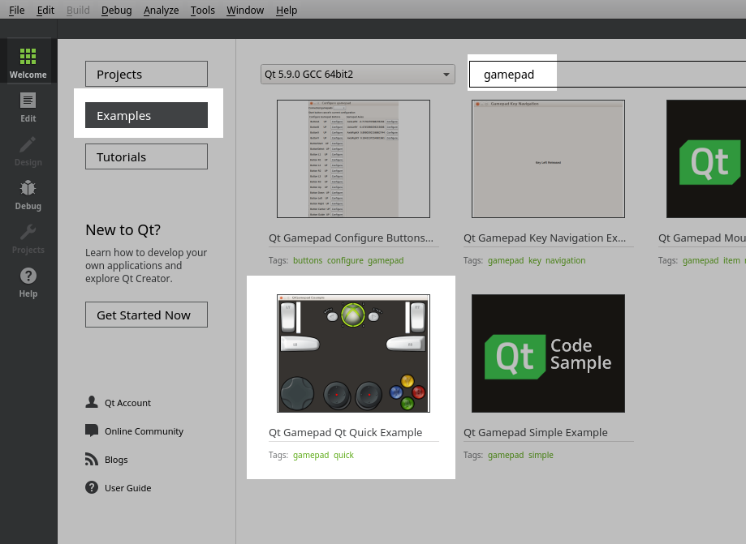Click the Get Started Now button
The width and height of the screenshot is (746, 544).
146,314
